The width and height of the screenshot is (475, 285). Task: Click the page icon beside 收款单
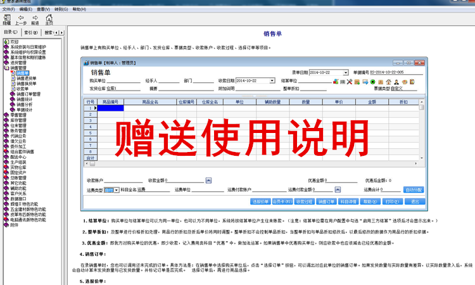(13, 89)
